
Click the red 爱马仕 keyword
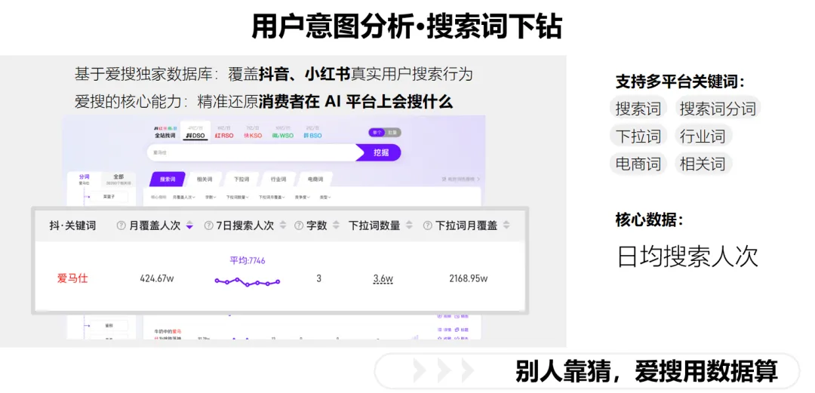(72, 278)
